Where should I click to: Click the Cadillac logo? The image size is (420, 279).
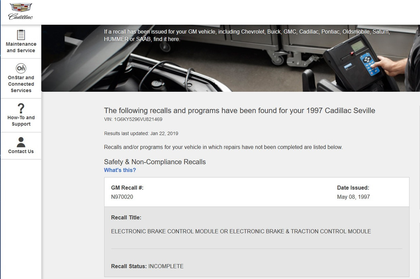pyautogui.click(x=21, y=12)
